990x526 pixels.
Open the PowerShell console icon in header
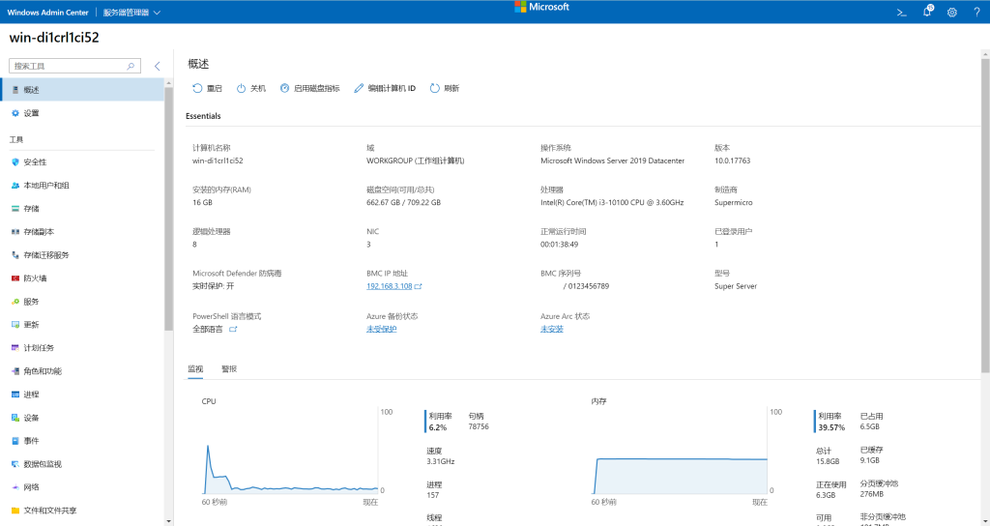point(902,12)
